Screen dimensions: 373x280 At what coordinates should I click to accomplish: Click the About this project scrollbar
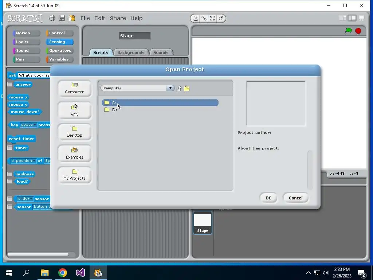(310, 170)
